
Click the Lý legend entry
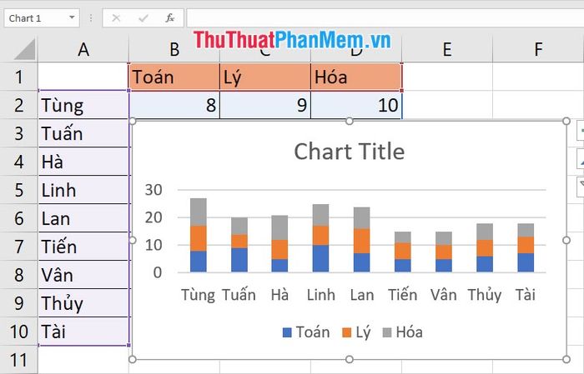356,332
